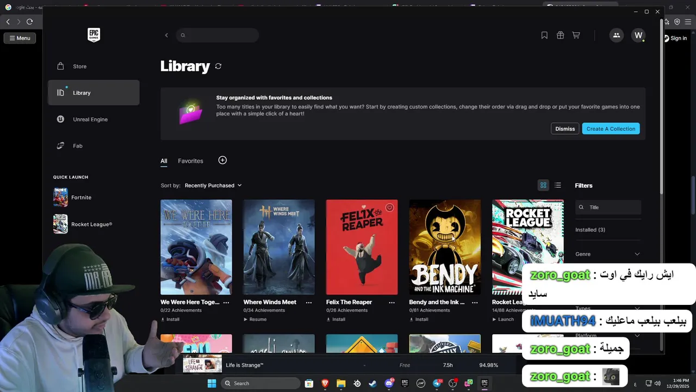Viewport: 696px width, 392px height.
Task: Switch to list view layout
Action: pos(557,185)
